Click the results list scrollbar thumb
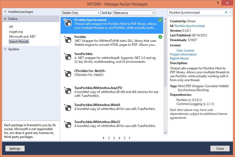This screenshot has width=235, height=157. tap(166, 54)
